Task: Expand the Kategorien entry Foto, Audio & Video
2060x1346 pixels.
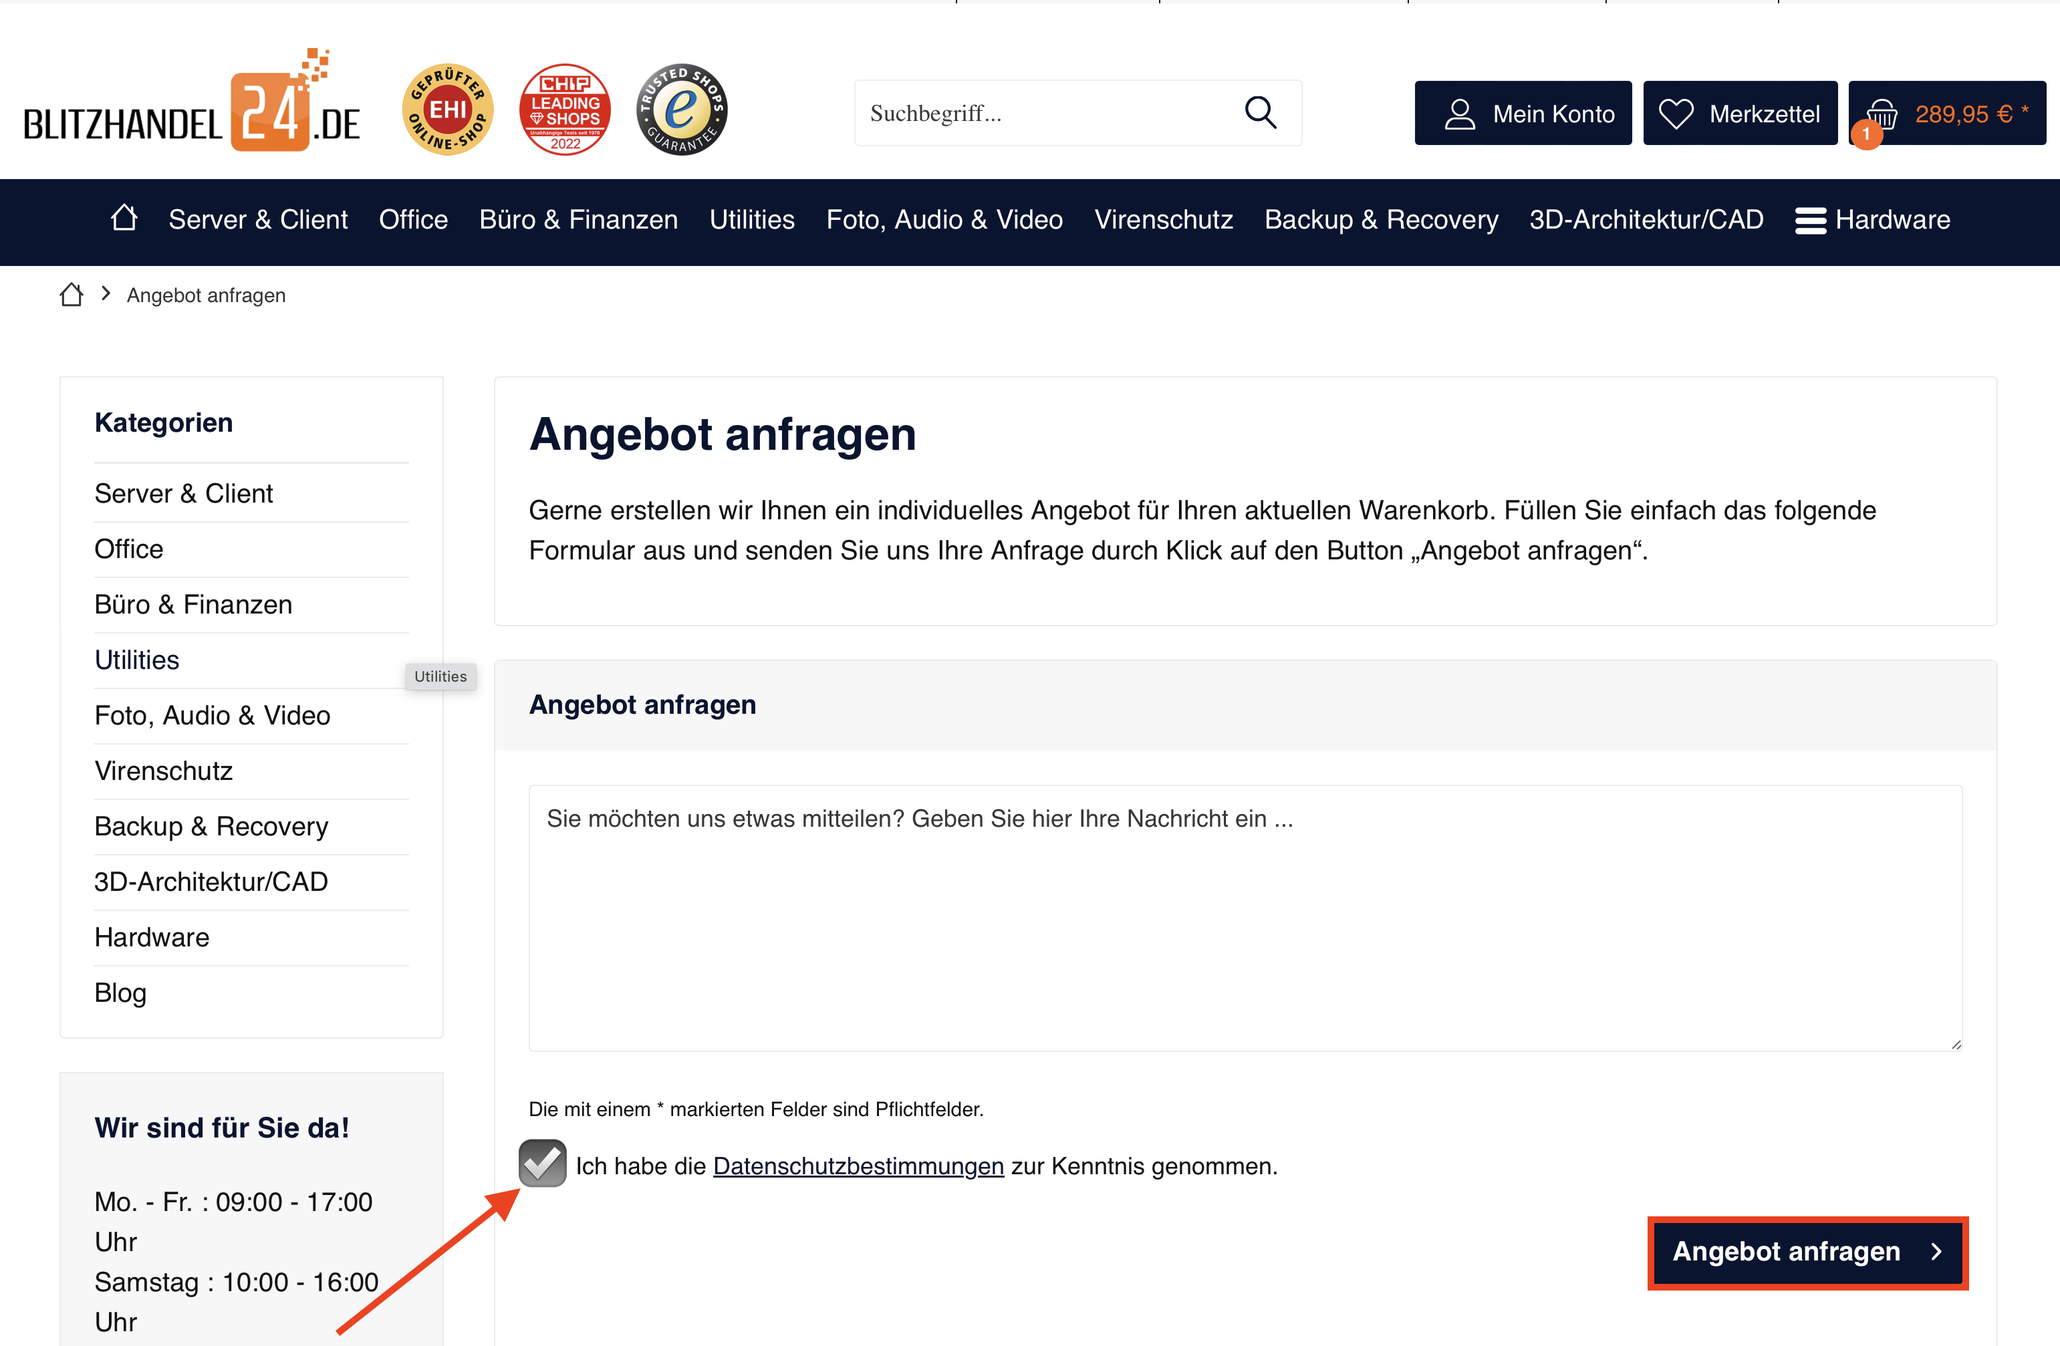Action: point(212,715)
